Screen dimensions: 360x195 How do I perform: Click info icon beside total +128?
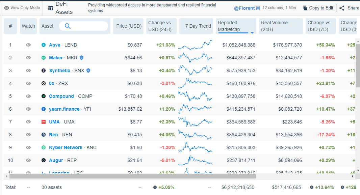coord(342,187)
